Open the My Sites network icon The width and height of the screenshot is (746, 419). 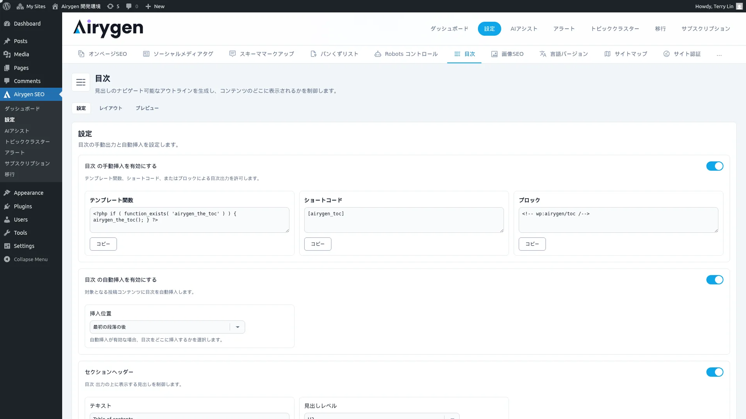point(20,6)
